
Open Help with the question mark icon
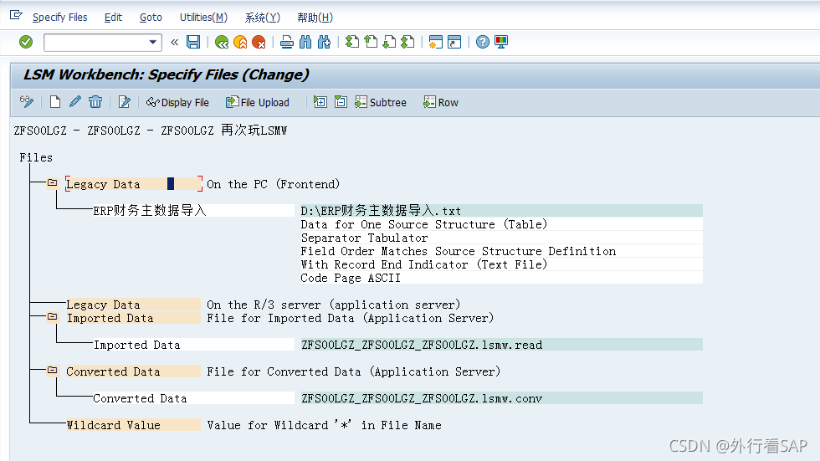482,42
